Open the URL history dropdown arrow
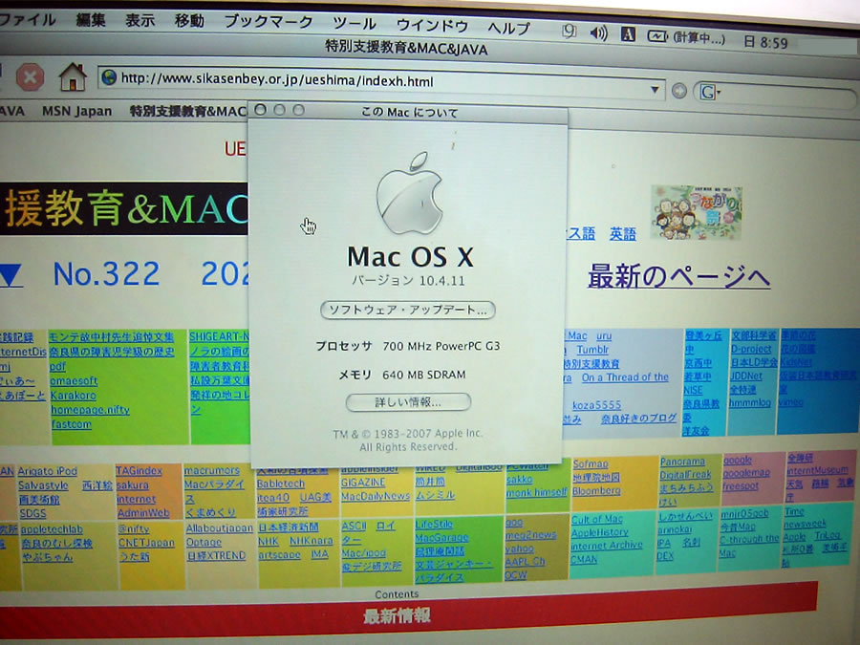Image resolution: width=860 pixels, height=645 pixels. [x=655, y=90]
